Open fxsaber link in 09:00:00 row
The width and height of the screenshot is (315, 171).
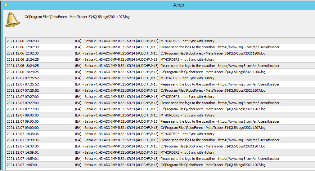[249, 121]
